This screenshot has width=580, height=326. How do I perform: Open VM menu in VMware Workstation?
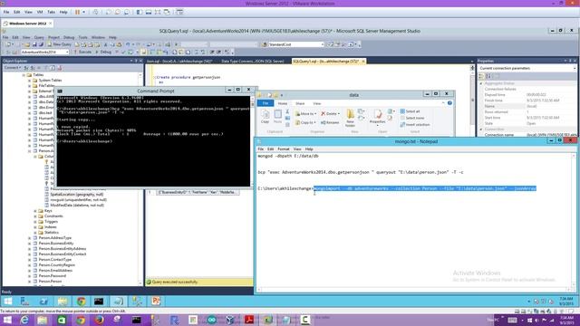point(40,12)
